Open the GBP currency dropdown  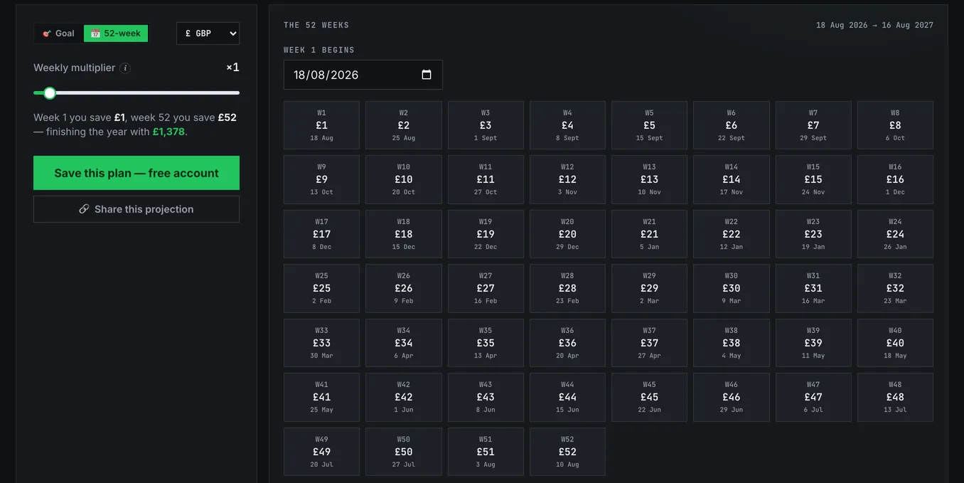click(x=208, y=33)
